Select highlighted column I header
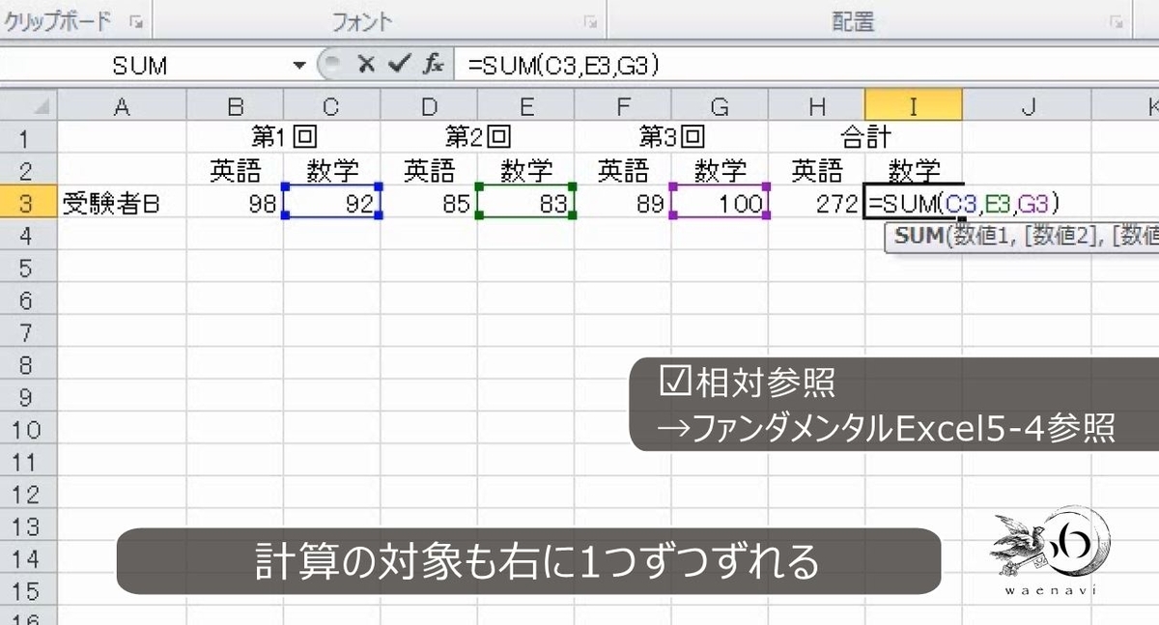The height and width of the screenshot is (625, 1159). pos(914,106)
